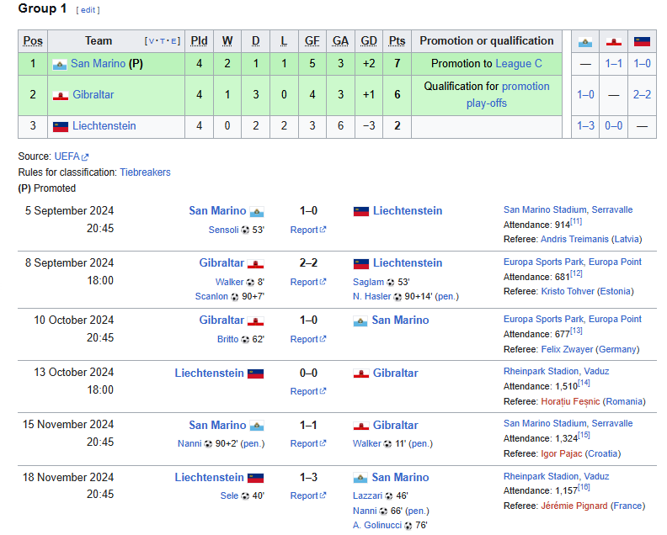Open citation [14] next to attendance 1,510

[584, 383]
